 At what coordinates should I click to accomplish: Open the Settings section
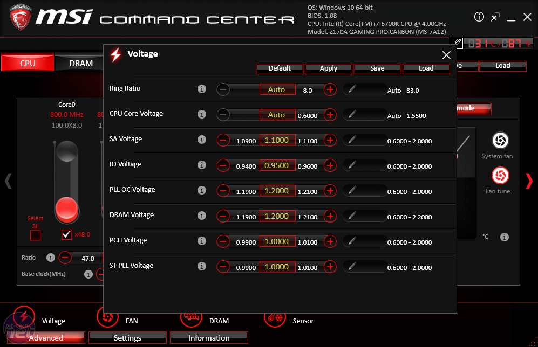point(128,338)
